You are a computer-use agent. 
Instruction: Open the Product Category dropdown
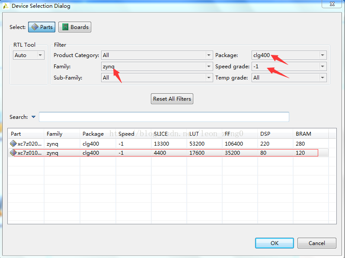coord(157,55)
